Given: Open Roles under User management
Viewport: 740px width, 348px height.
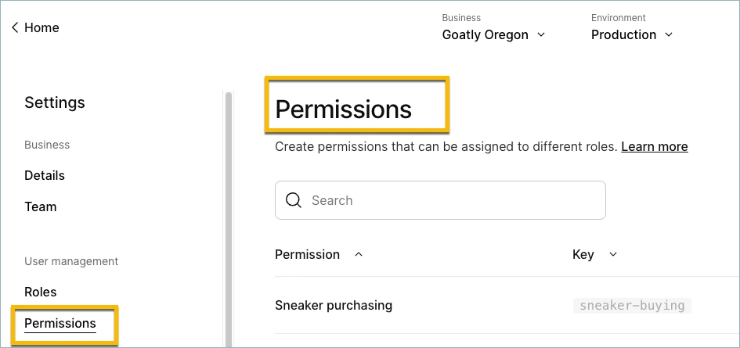Looking at the screenshot, I should coord(41,292).
